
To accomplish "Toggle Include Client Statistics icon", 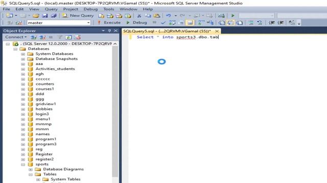I will coord(210,22).
